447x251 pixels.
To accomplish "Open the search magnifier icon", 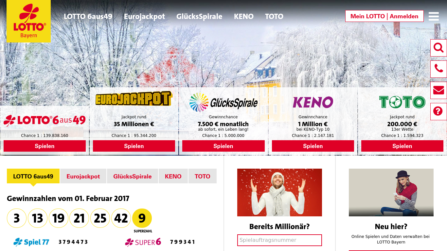I will [438, 48].
